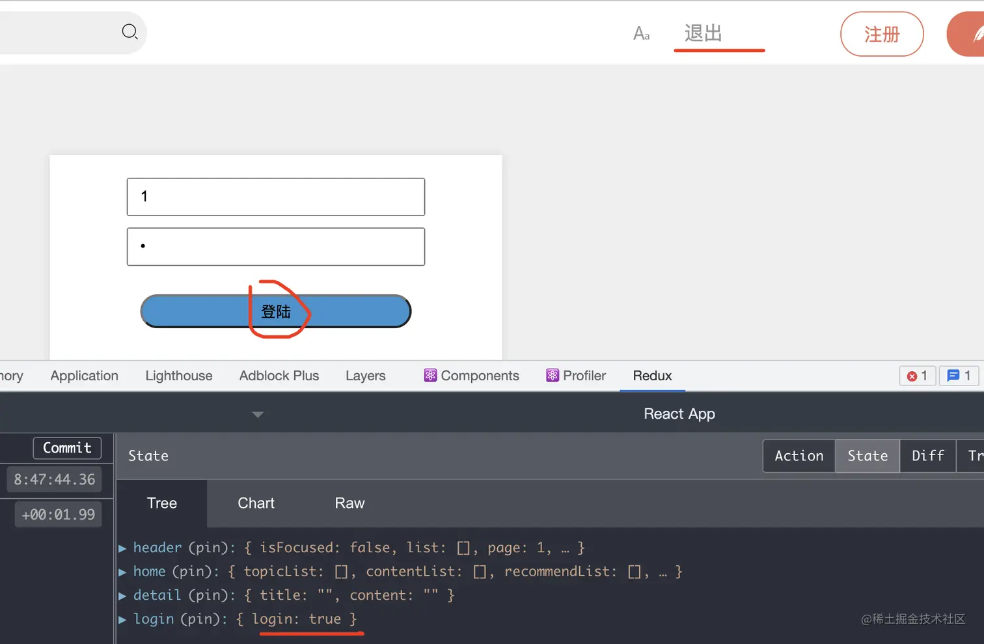Expand the login state node
984x644 pixels.
point(122,619)
